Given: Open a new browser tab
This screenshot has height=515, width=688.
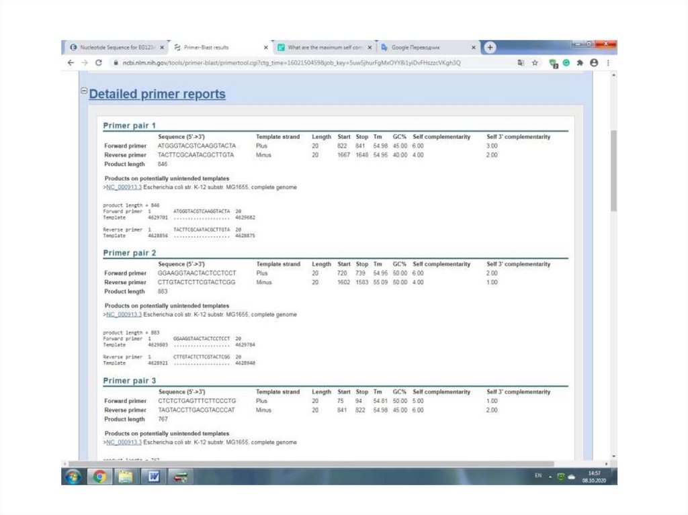Looking at the screenshot, I should pos(490,48).
